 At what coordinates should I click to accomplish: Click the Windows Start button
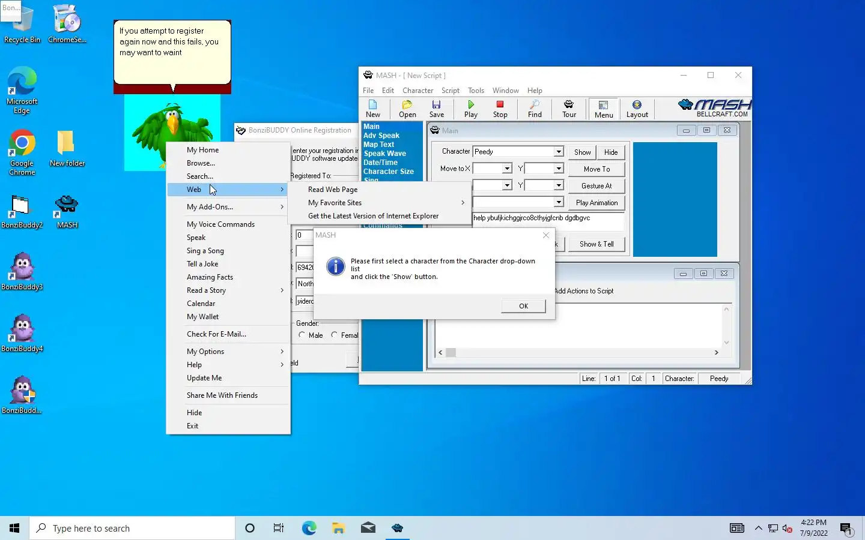click(x=14, y=528)
